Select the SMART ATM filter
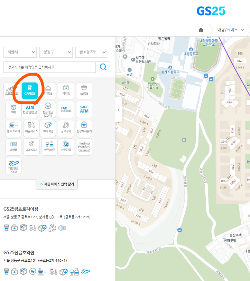This screenshot has width=250, height=281. 84,109
